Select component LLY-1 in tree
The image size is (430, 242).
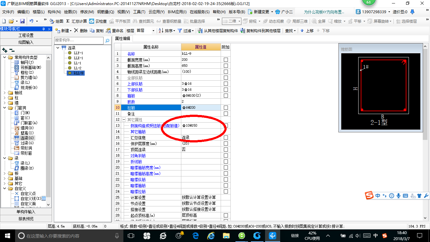(78, 53)
